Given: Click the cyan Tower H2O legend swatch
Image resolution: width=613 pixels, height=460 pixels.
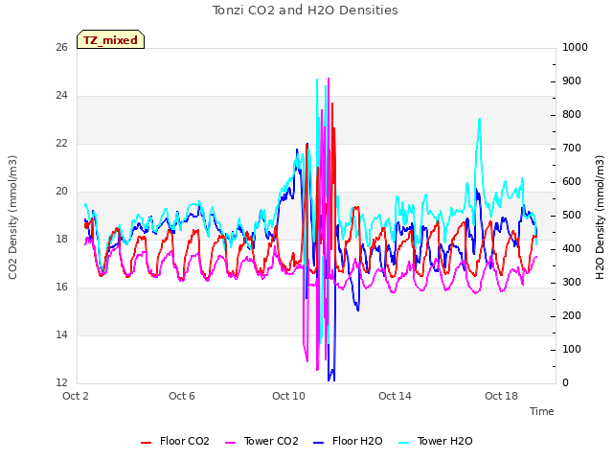Looking at the screenshot, I should [403, 443].
